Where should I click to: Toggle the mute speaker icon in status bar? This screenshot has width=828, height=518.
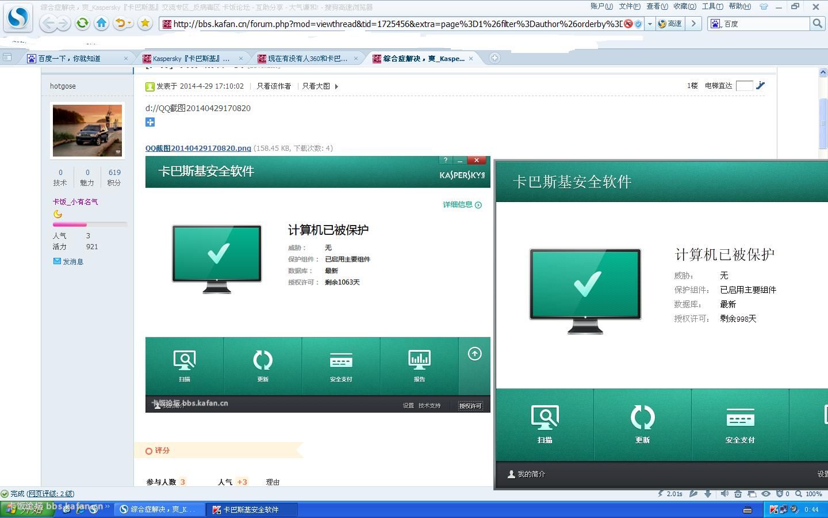[x=724, y=494]
